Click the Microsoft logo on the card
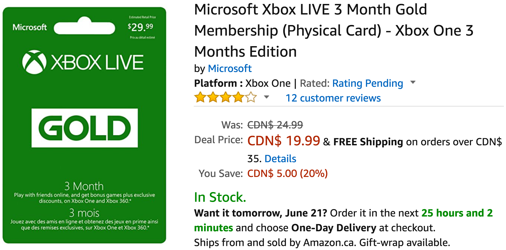 30,27
